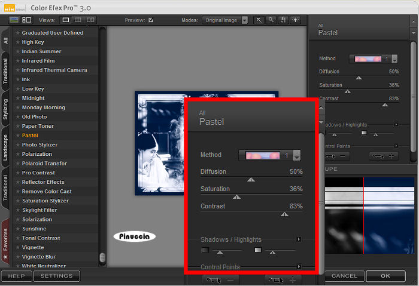This screenshot has width=419, height=286.
Task: Open the Landscape filters tab
Action: [5, 147]
